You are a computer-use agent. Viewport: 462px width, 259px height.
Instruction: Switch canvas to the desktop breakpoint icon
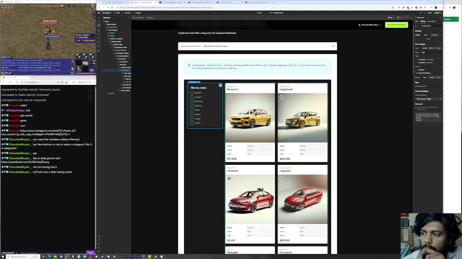(398, 18)
